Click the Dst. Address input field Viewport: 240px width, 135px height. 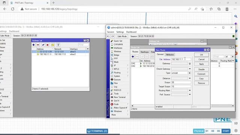(x=181, y=59)
